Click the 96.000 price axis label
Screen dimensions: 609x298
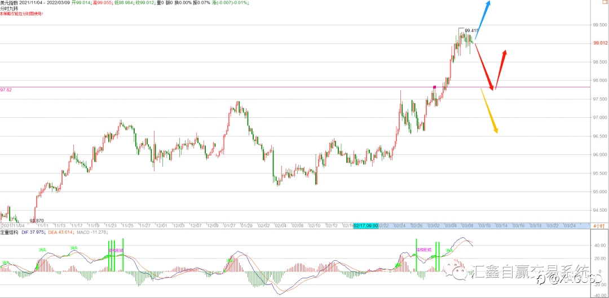click(x=599, y=155)
